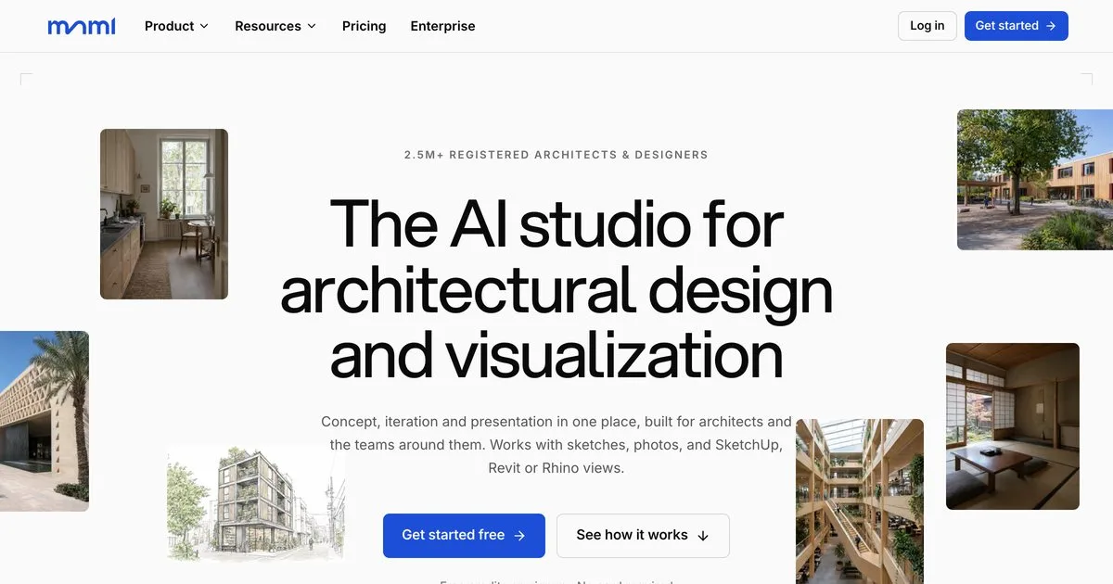
Task: Open the sketched street building image
Action: [256, 504]
